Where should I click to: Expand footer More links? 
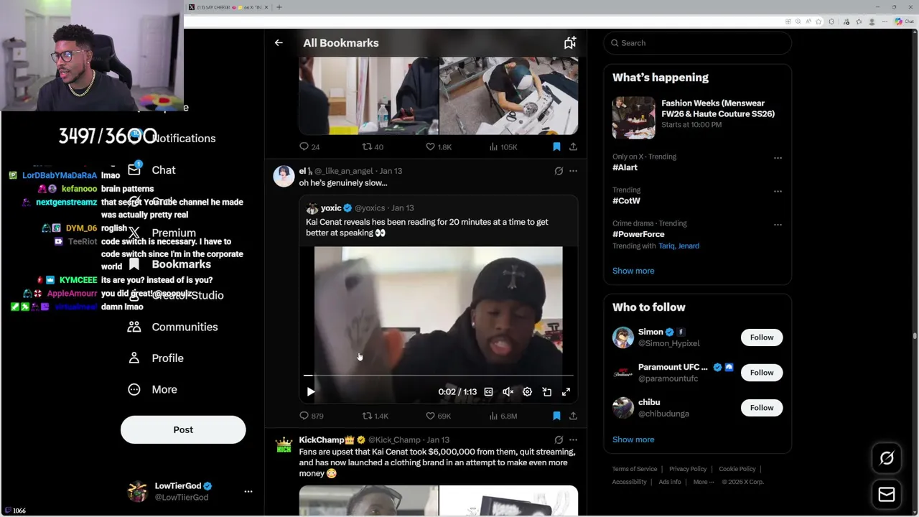pos(704,482)
